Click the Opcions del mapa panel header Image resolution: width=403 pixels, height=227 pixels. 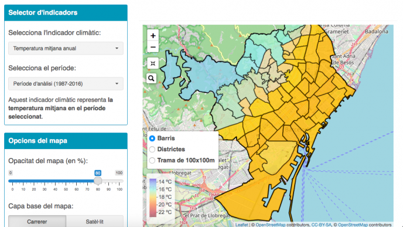66,141
